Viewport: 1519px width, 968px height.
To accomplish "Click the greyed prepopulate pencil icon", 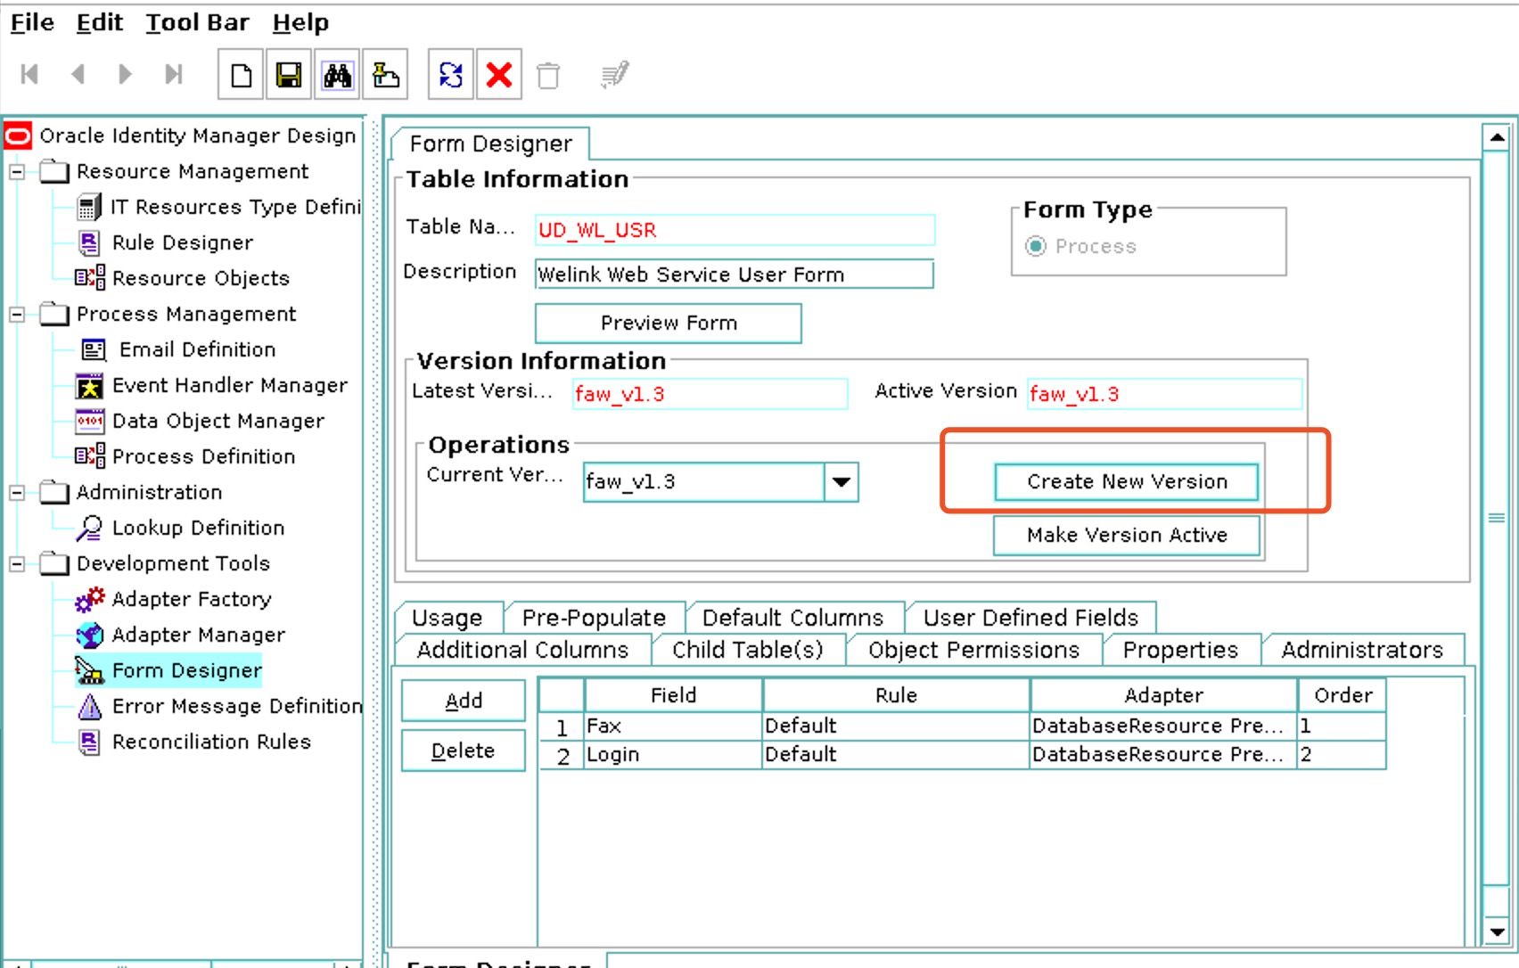I will point(615,75).
